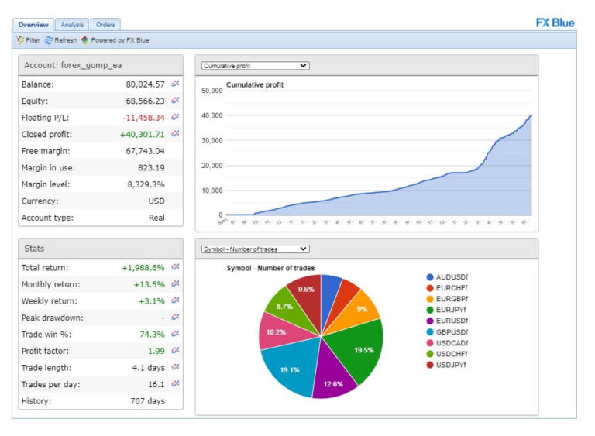Switch to the Orders tab
The width and height of the screenshot is (595, 436).
pos(105,25)
